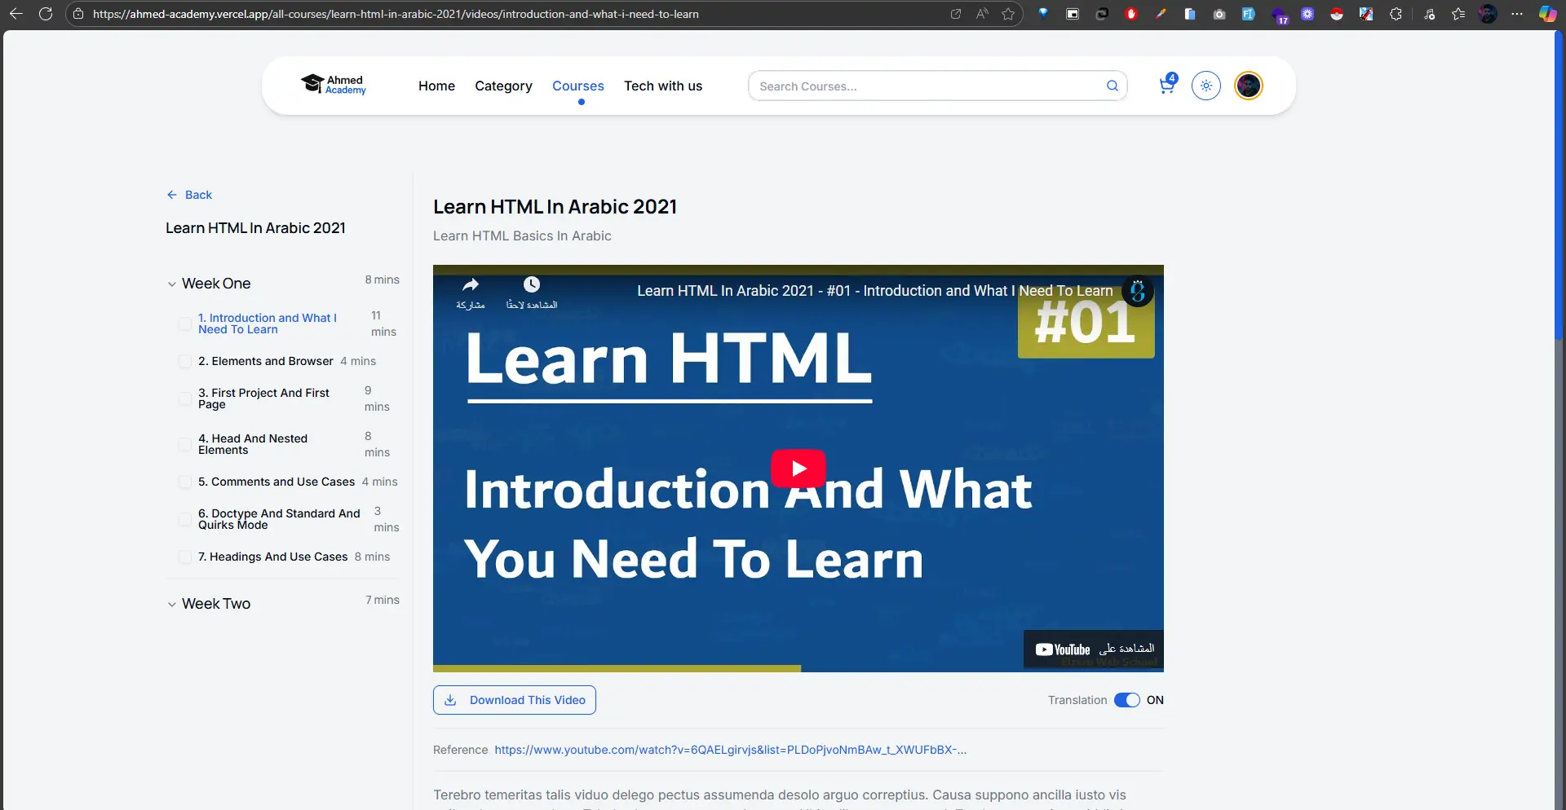Expand the Week Two section chevron
1566x810 pixels.
click(172, 605)
